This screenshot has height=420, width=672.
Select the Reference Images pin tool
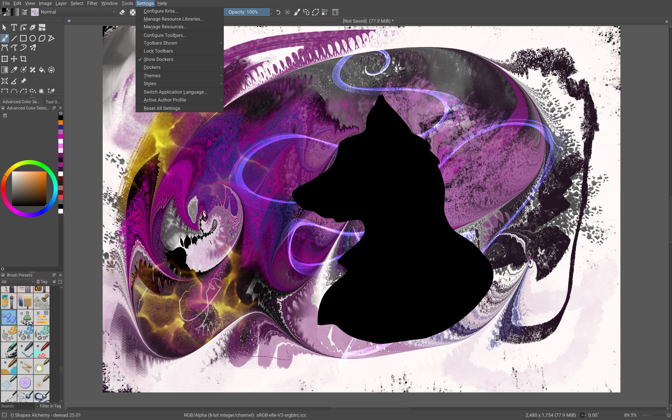point(23,81)
